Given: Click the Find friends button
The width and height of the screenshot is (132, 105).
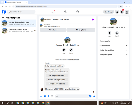Looking at the screenshot, I should pos(109,12).
